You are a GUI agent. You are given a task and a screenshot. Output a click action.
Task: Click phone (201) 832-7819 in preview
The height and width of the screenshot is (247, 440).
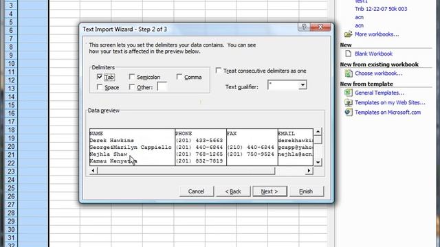tap(199, 161)
